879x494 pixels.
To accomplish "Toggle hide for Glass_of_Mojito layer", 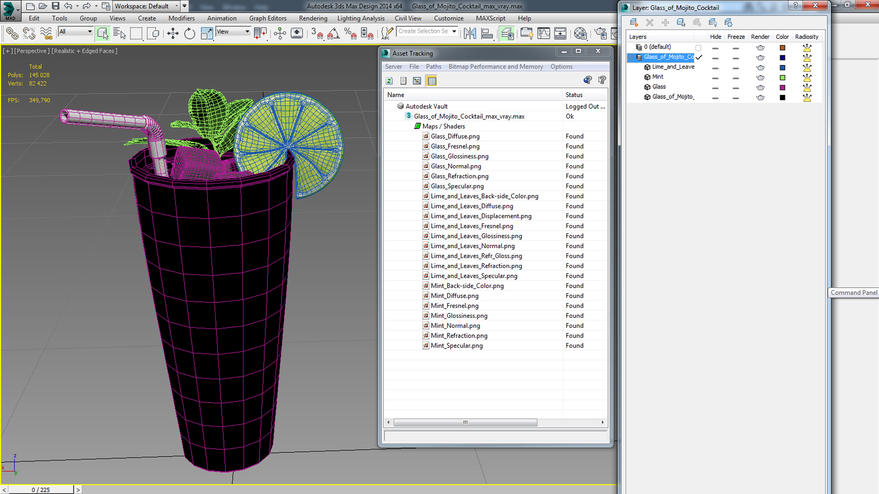I will [x=716, y=97].
